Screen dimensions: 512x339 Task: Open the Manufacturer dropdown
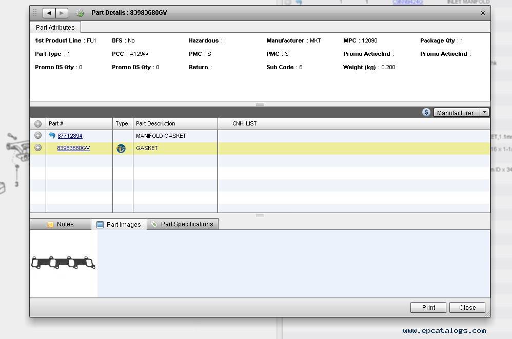484,113
